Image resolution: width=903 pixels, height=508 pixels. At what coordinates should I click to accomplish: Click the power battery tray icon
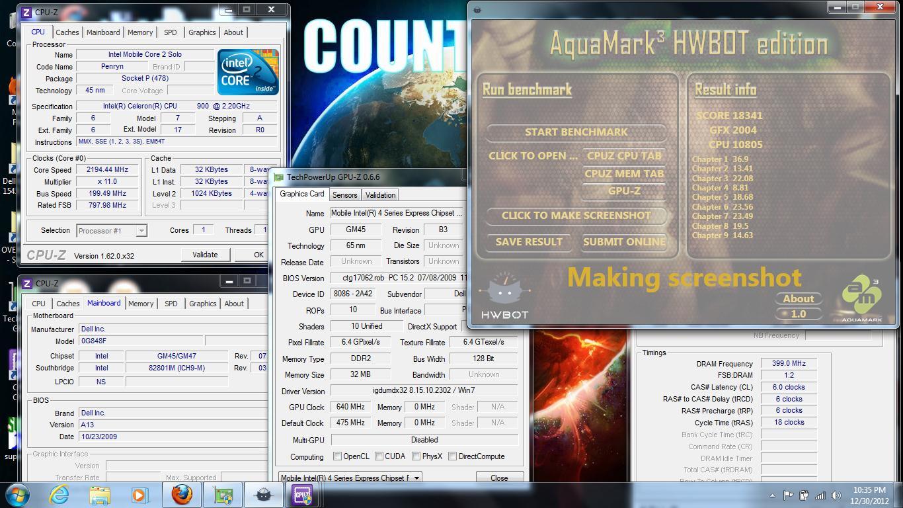click(804, 495)
